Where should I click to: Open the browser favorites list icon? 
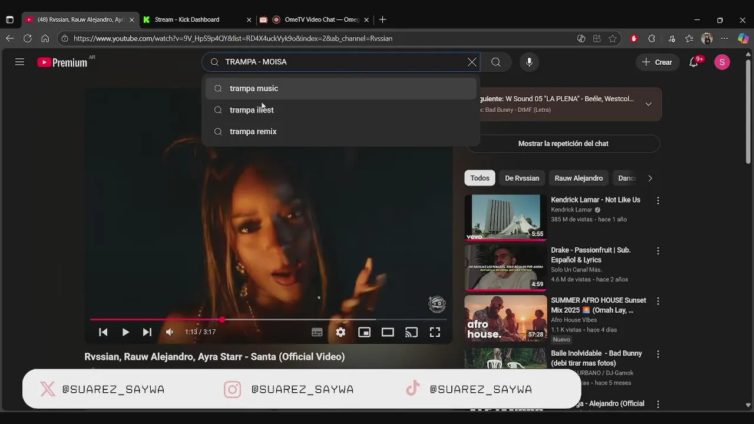coord(689,38)
